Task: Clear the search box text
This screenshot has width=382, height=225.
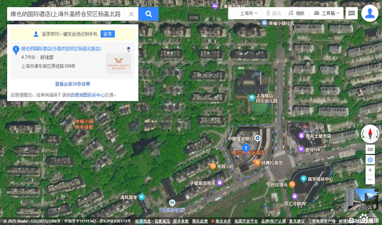Action: (131, 14)
